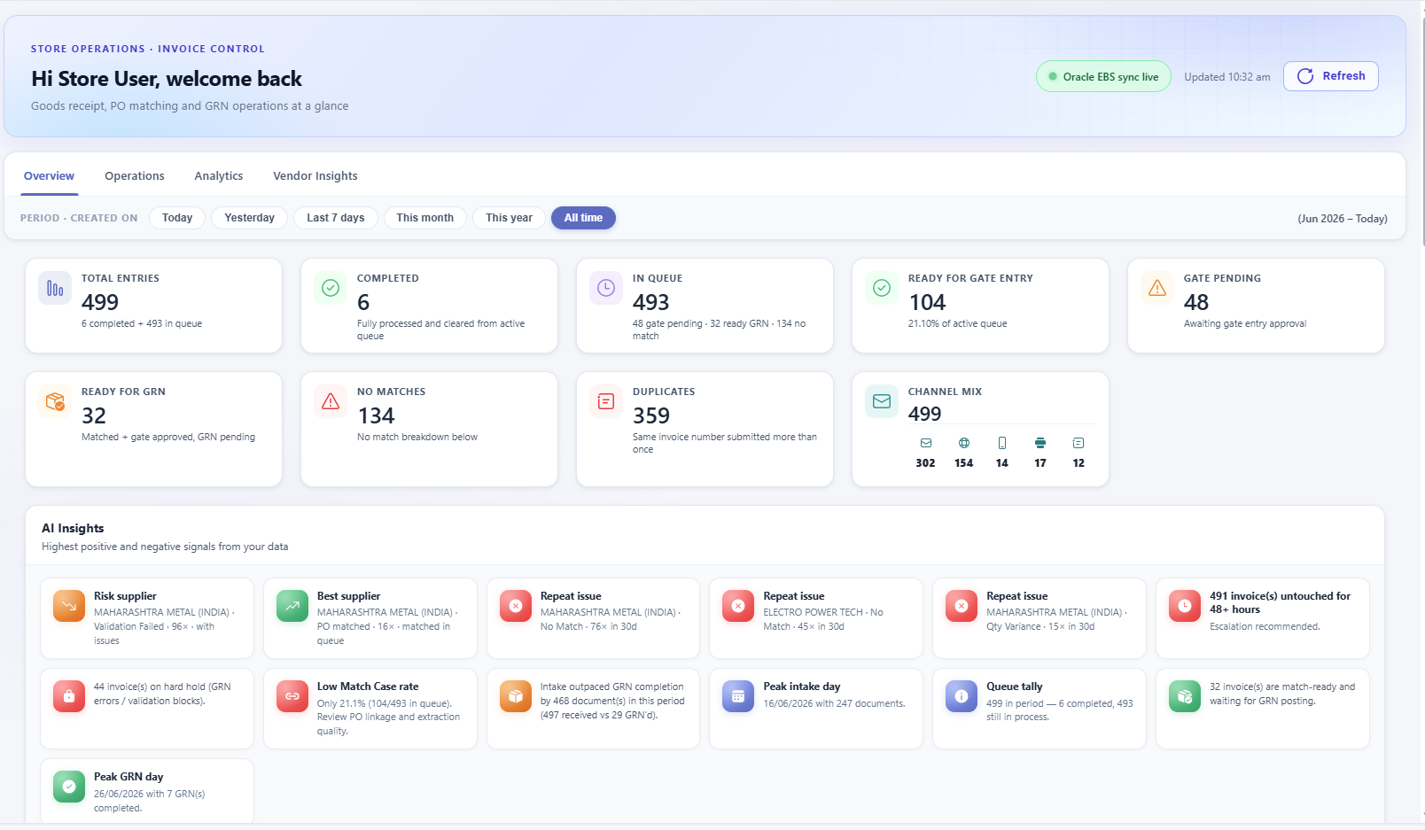Viewport: 1425px width, 830px height.
Task: Click the text '16/06/2026 with 247 documents.'
Action: pos(834,703)
